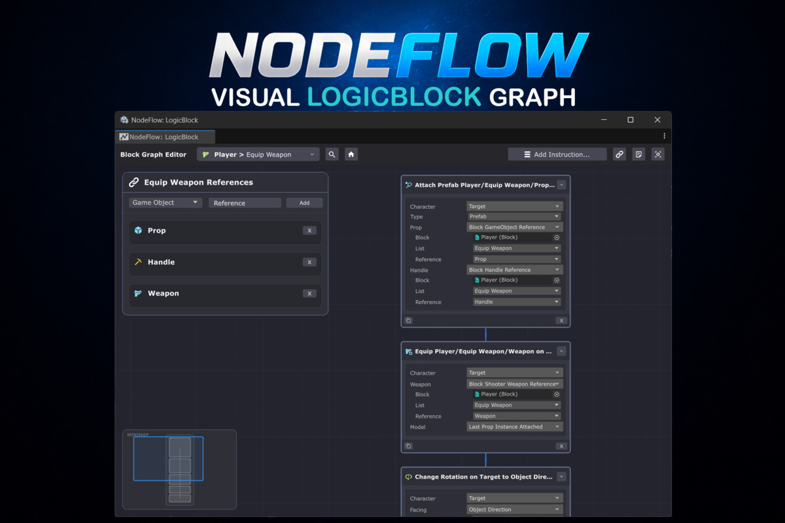The image size is (785, 523).
Task: Click Add Instruction button
Action: [x=557, y=154]
